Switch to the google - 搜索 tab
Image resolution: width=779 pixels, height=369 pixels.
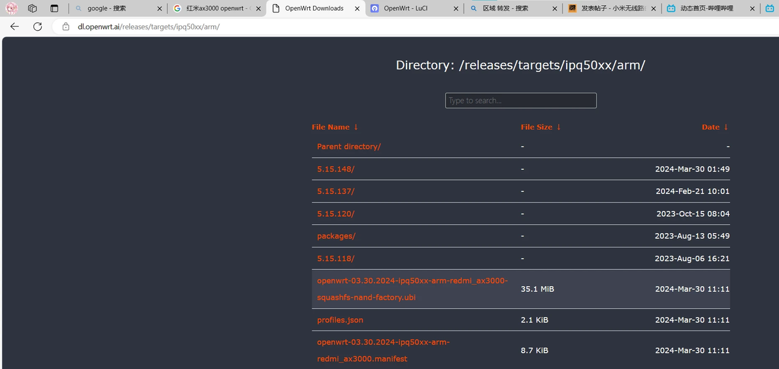tap(118, 8)
